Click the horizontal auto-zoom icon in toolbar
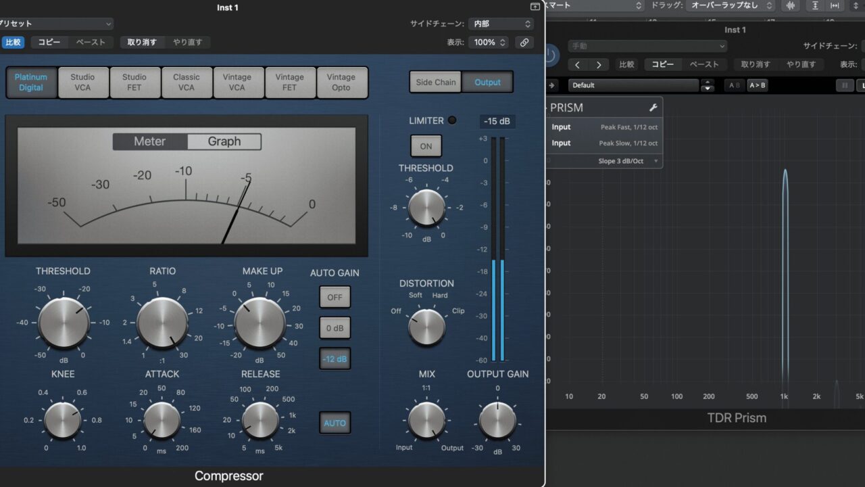This screenshot has height=487, width=865. (835, 5)
